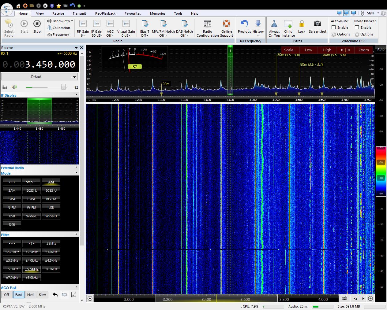This screenshot has height=310, width=387.
Task: Open Child Instance
Action: (288, 24)
